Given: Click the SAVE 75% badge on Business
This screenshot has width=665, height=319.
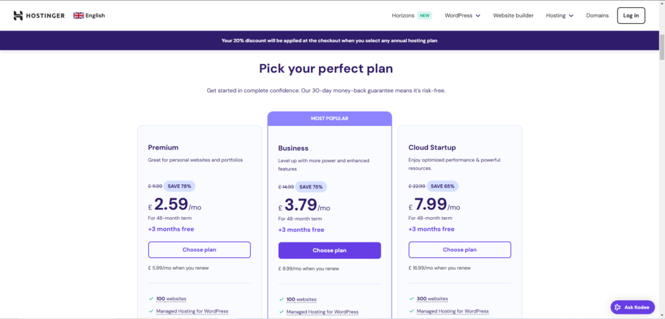Looking at the screenshot, I should [311, 187].
